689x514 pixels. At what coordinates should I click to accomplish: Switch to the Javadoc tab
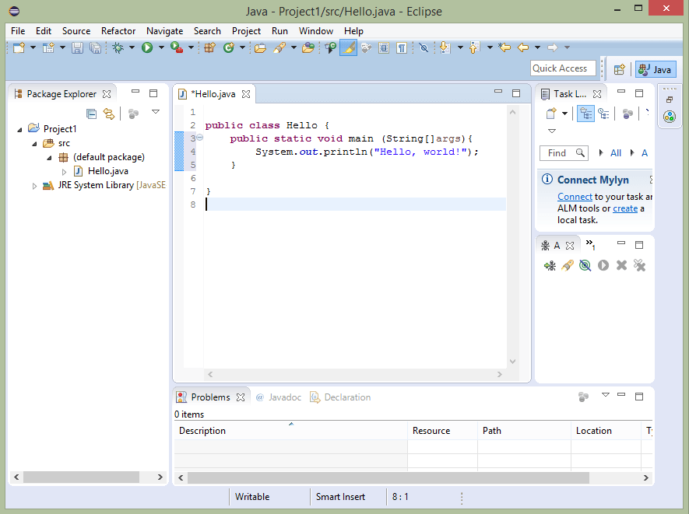pos(284,397)
